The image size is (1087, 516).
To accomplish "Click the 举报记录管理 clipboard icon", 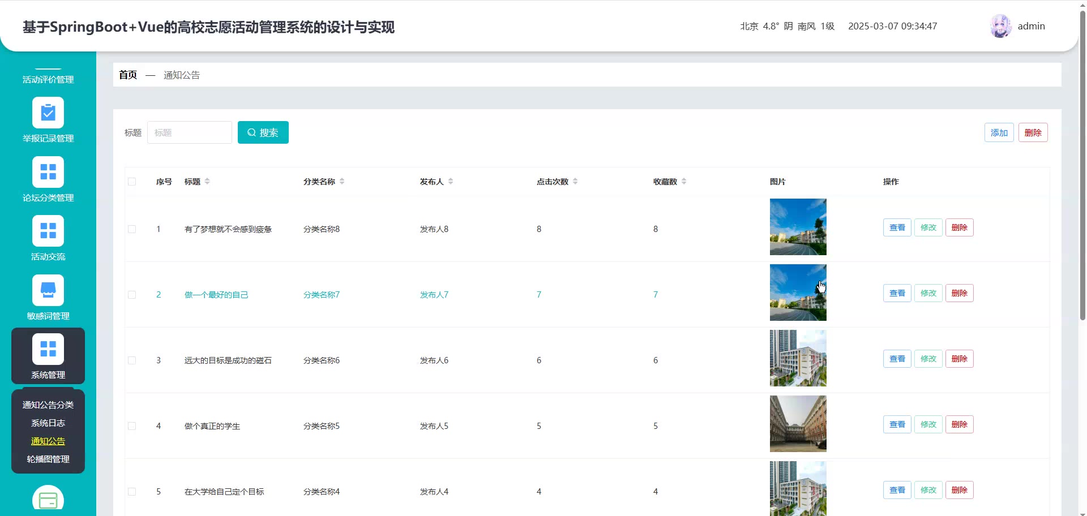I will (48, 113).
